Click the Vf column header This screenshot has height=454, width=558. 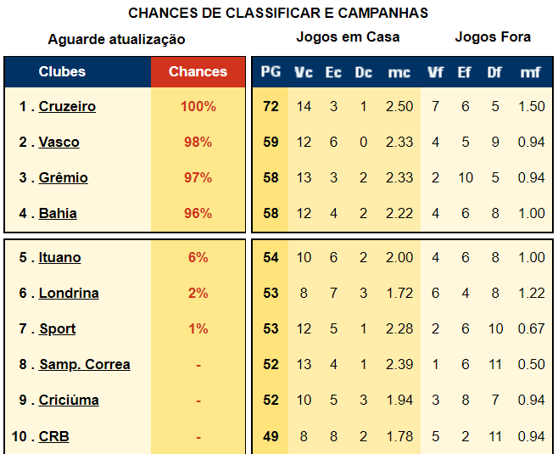(435, 72)
